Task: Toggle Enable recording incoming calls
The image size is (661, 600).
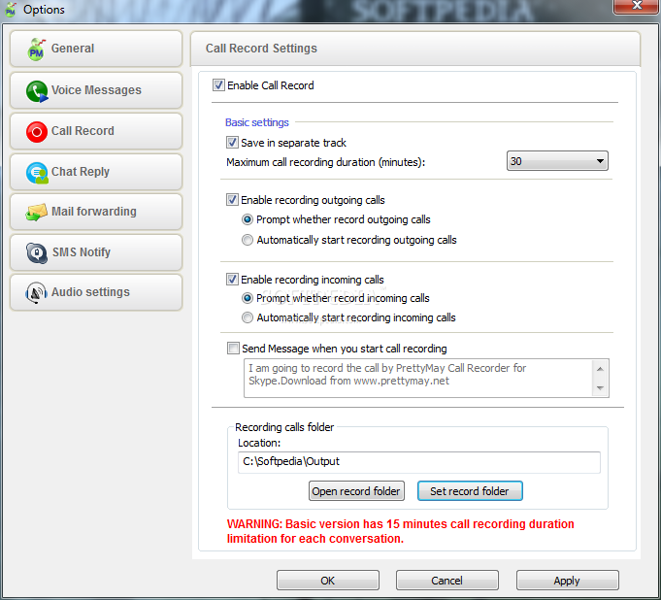Action: (x=232, y=280)
